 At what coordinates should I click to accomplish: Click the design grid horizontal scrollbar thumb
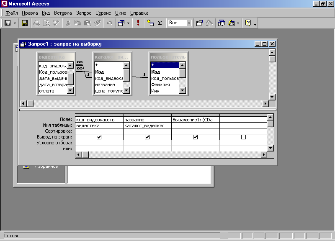[x=85, y=154]
